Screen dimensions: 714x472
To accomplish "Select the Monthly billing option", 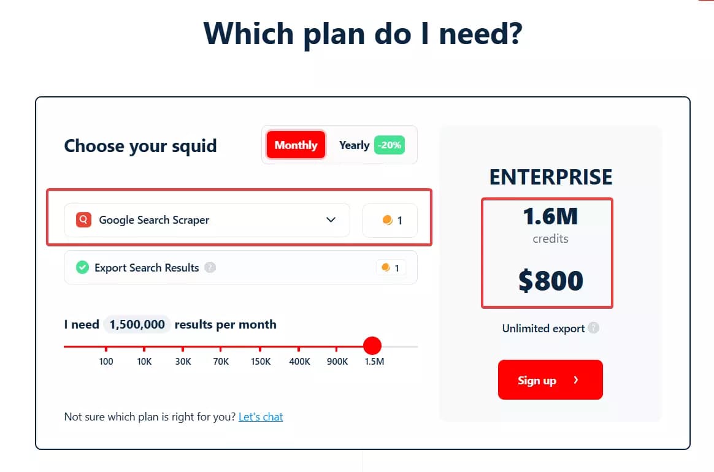I will point(295,145).
